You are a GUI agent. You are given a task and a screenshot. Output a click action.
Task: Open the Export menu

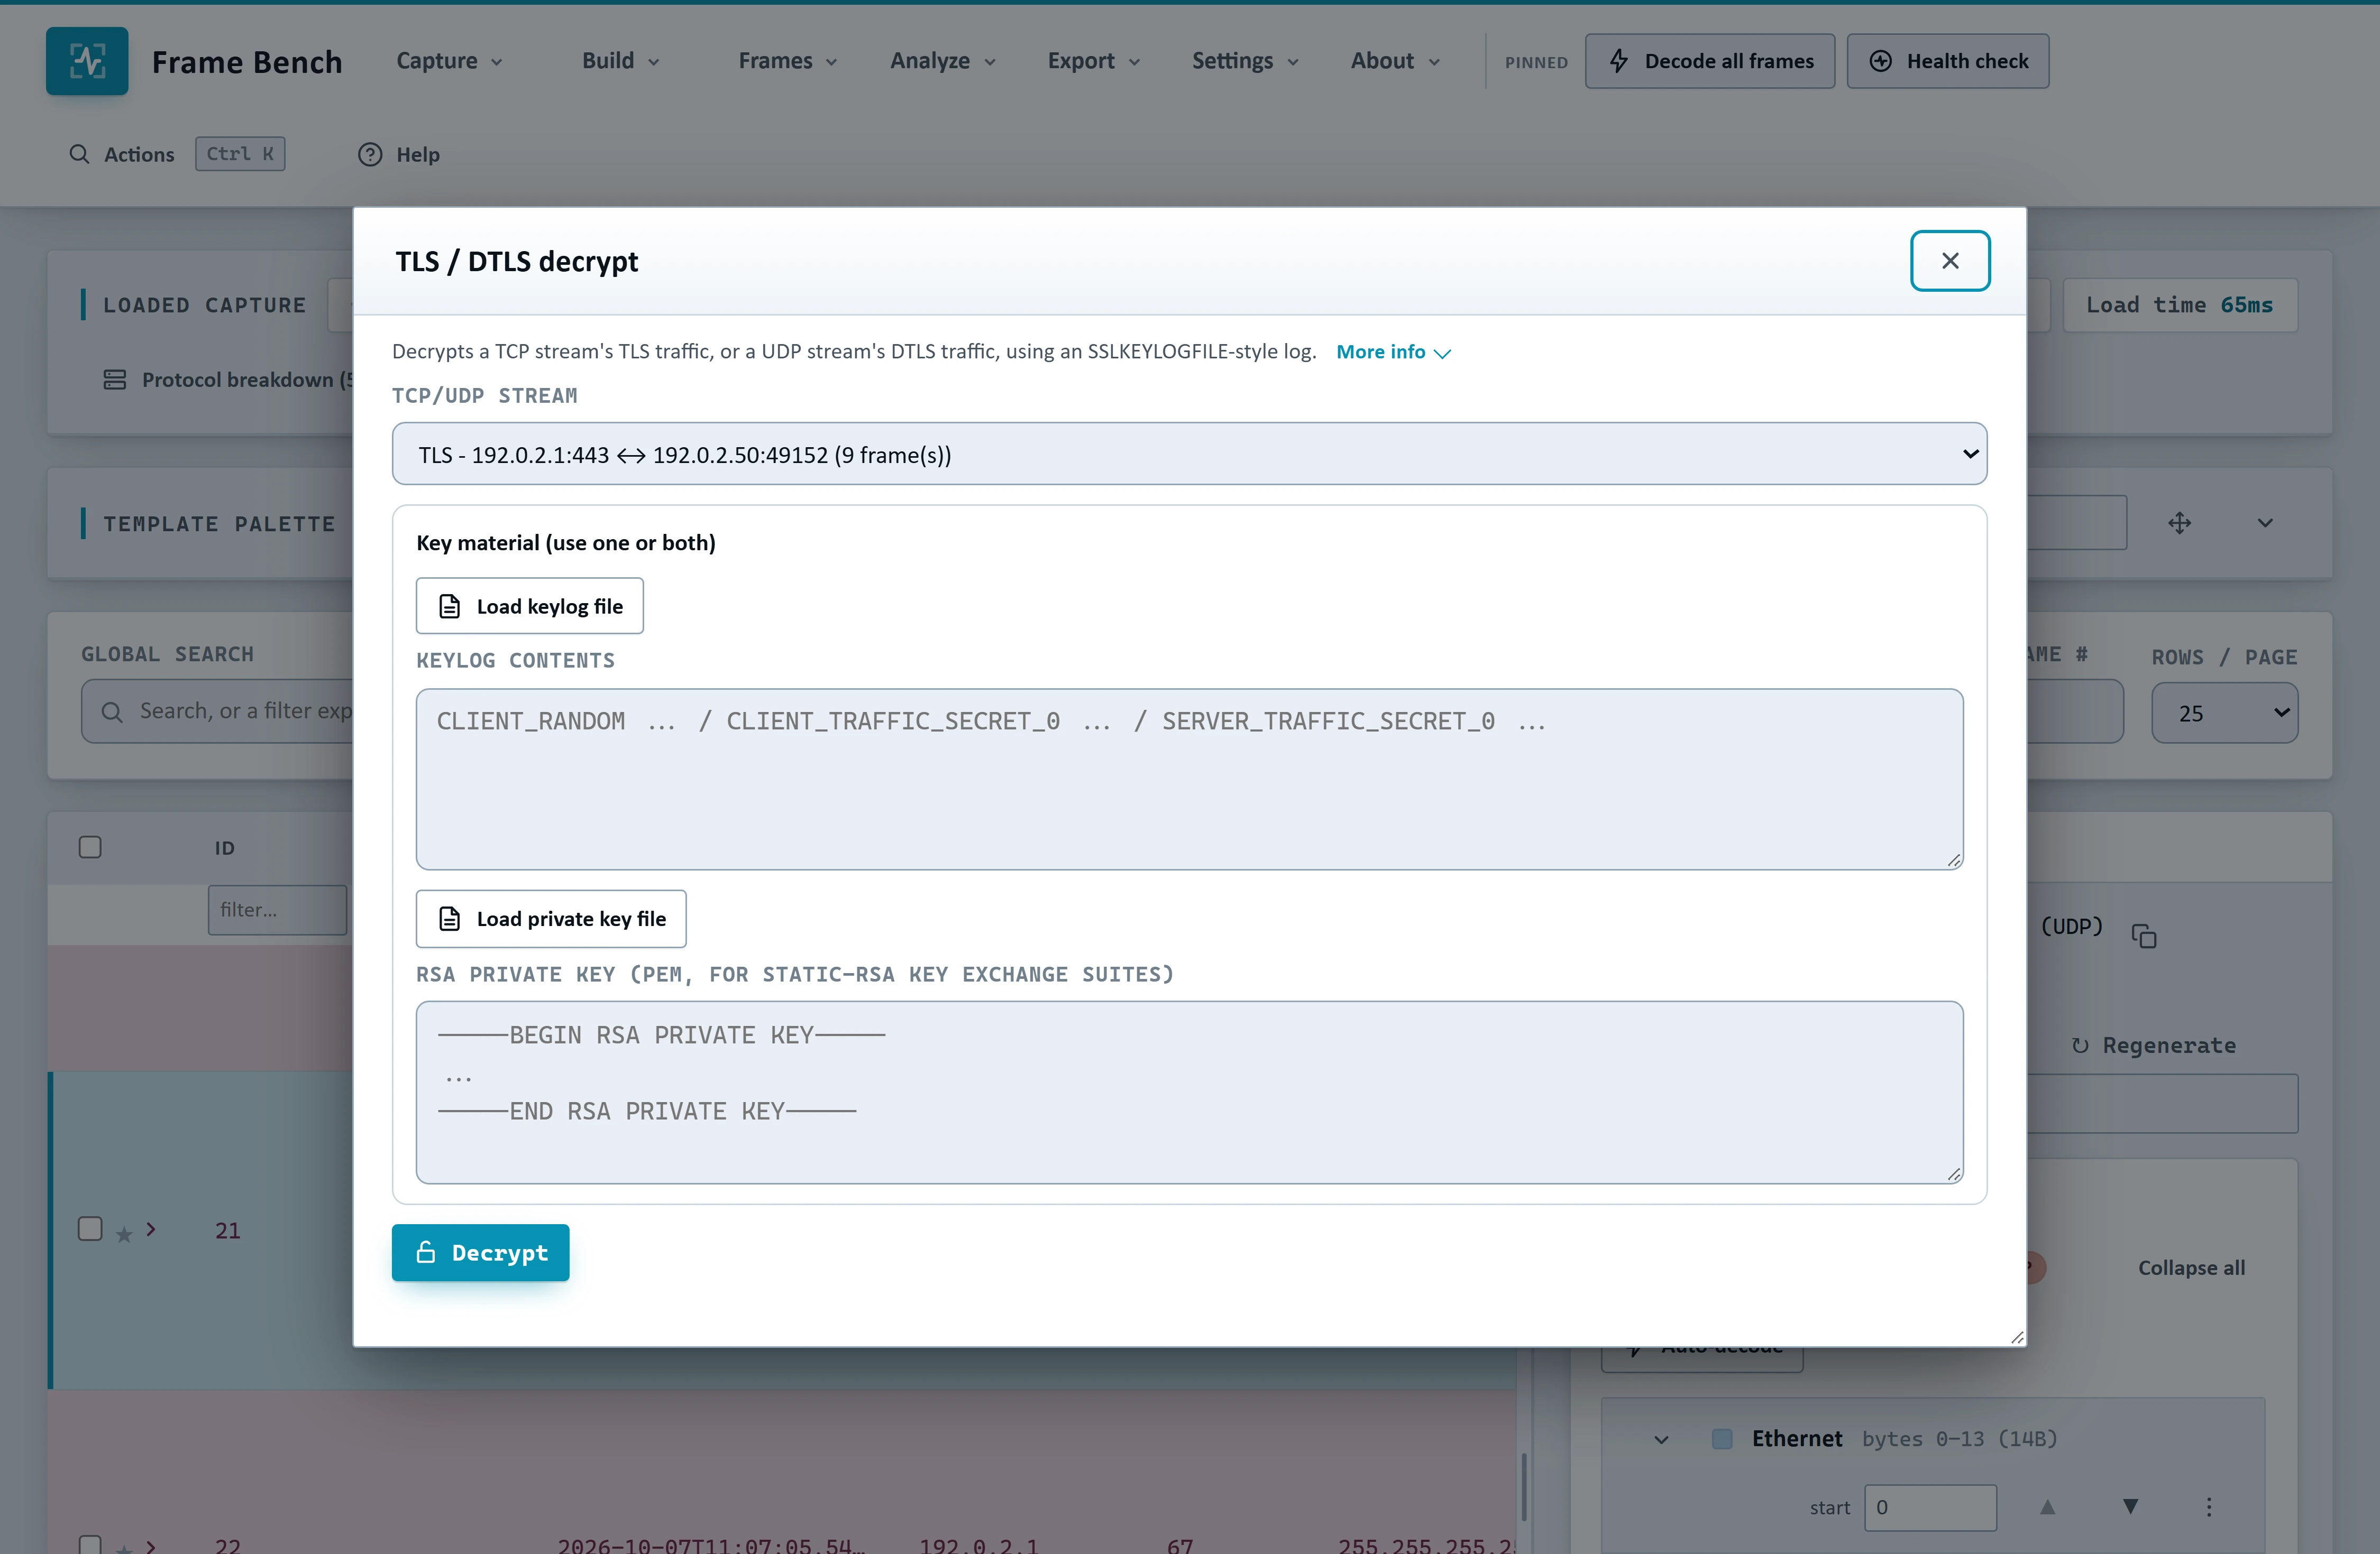(x=1093, y=61)
